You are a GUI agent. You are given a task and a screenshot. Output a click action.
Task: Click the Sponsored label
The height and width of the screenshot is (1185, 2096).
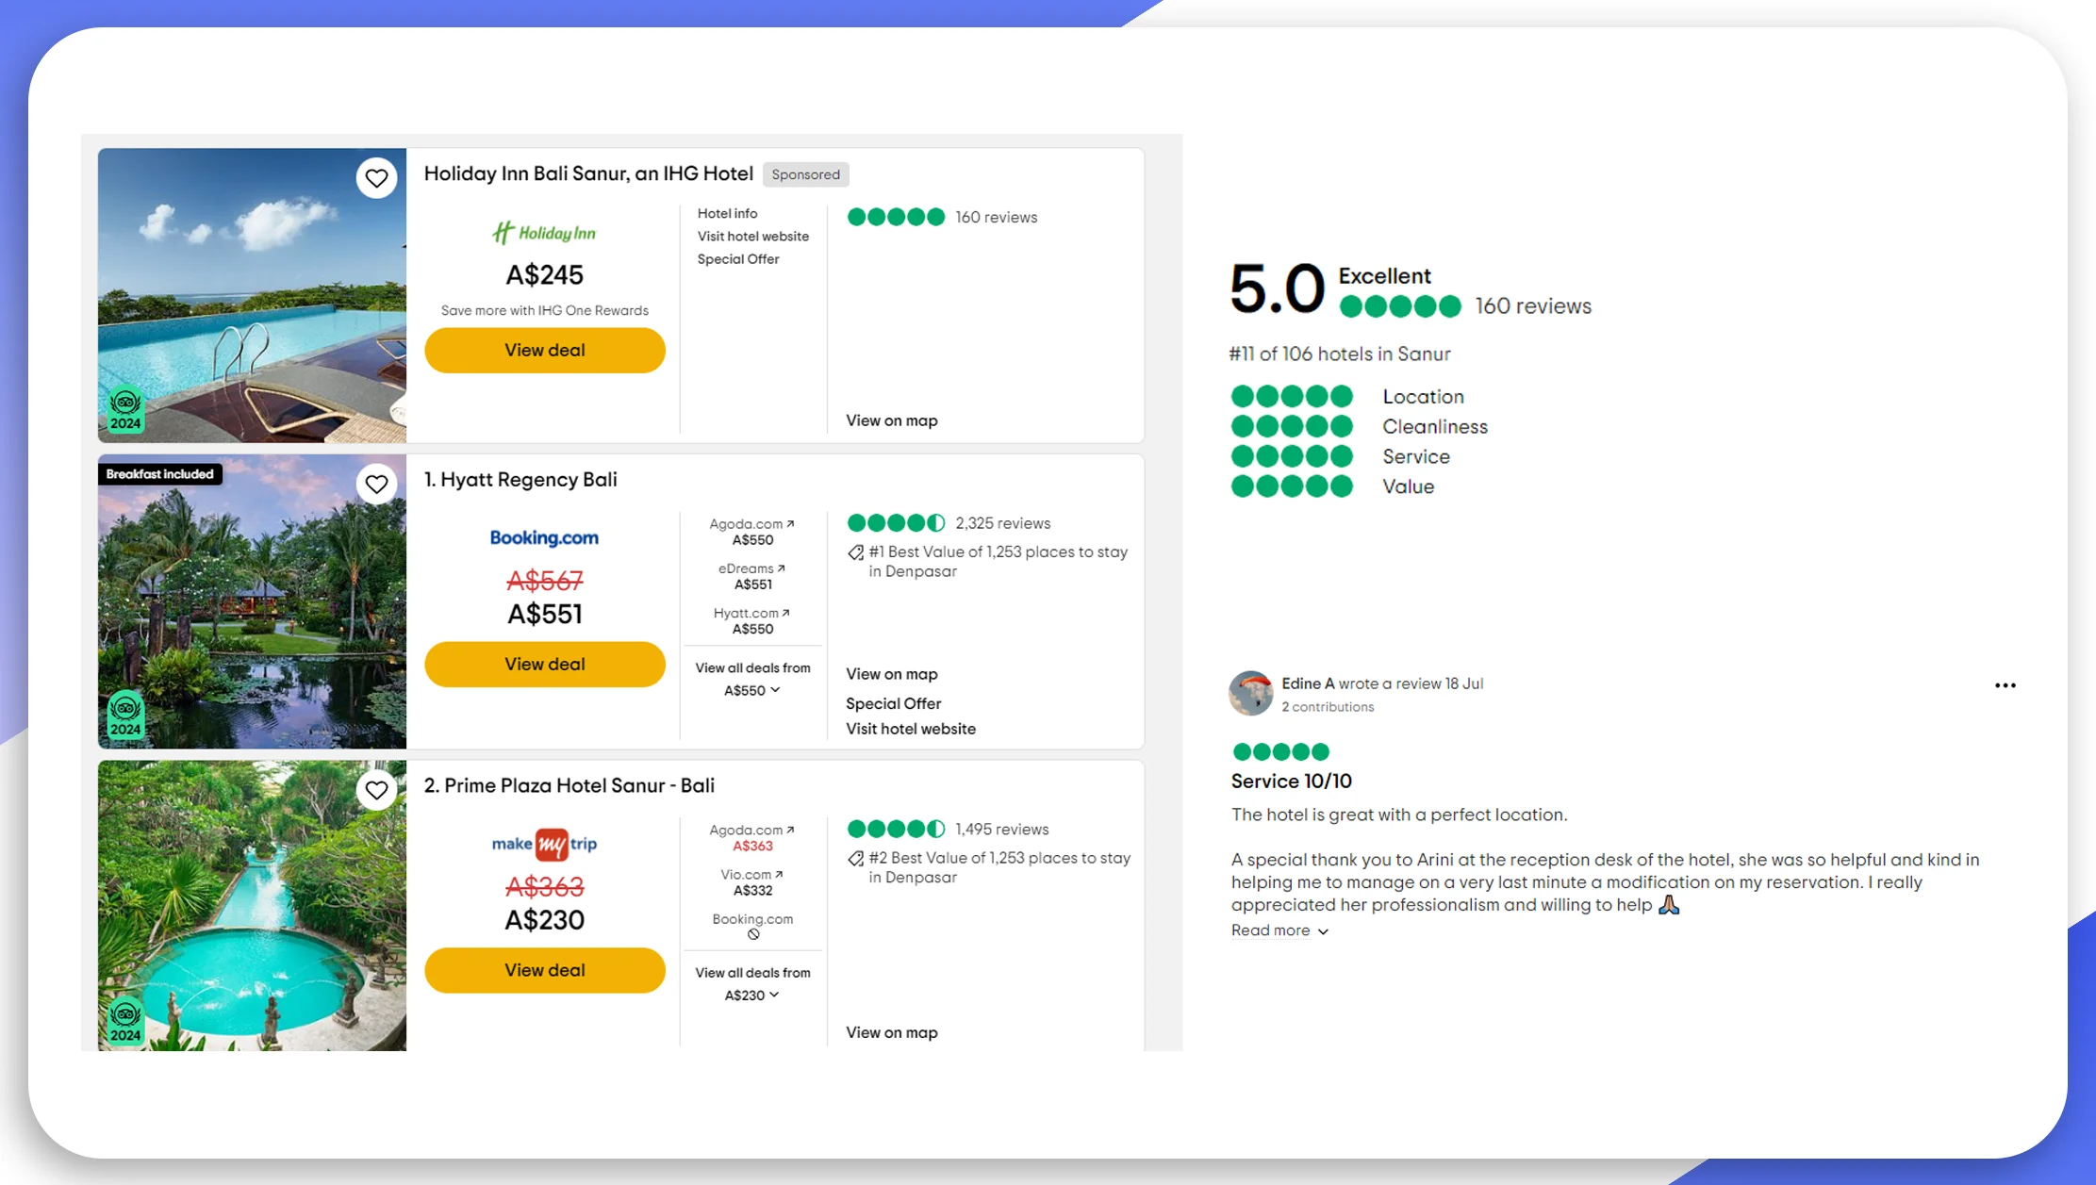[805, 174]
